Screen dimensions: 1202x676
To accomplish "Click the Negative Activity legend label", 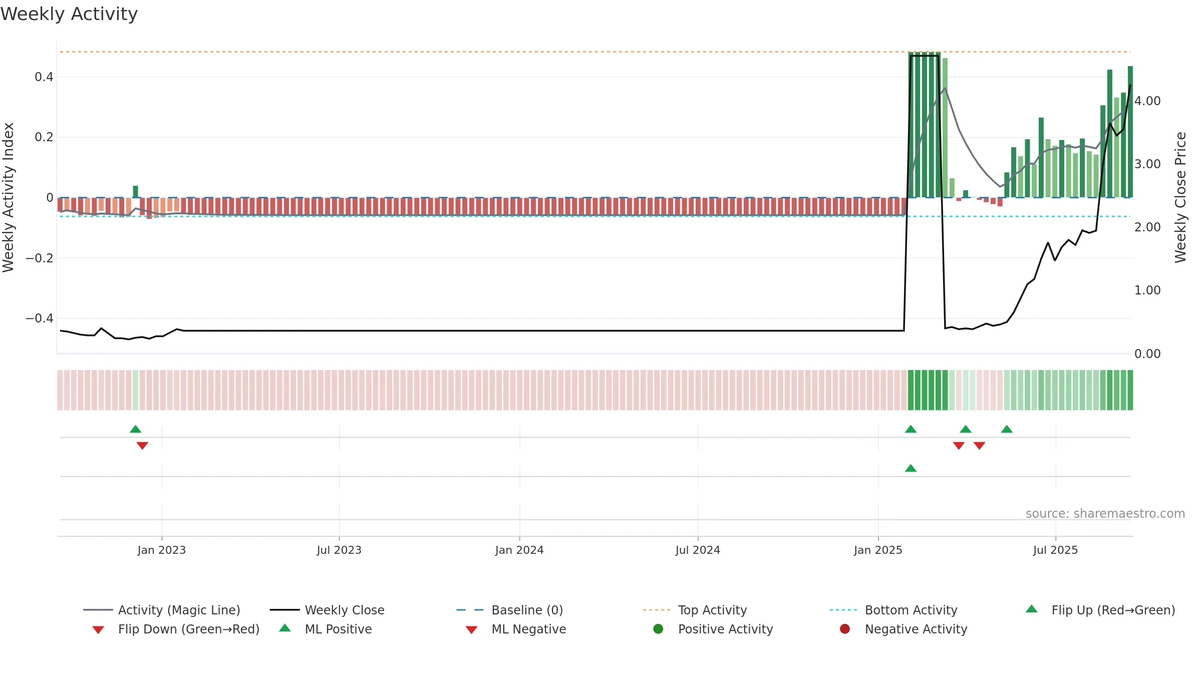I will point(916,629).
